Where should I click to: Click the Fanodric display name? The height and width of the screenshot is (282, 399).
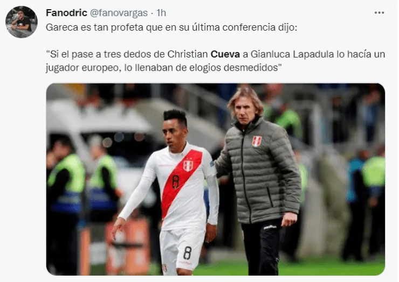click(x=66, y=13)
